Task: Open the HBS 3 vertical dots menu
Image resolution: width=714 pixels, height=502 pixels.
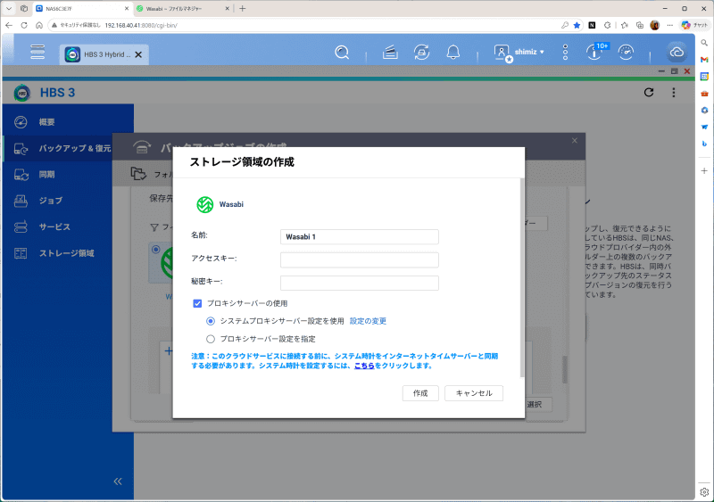Action: point(674,93)
